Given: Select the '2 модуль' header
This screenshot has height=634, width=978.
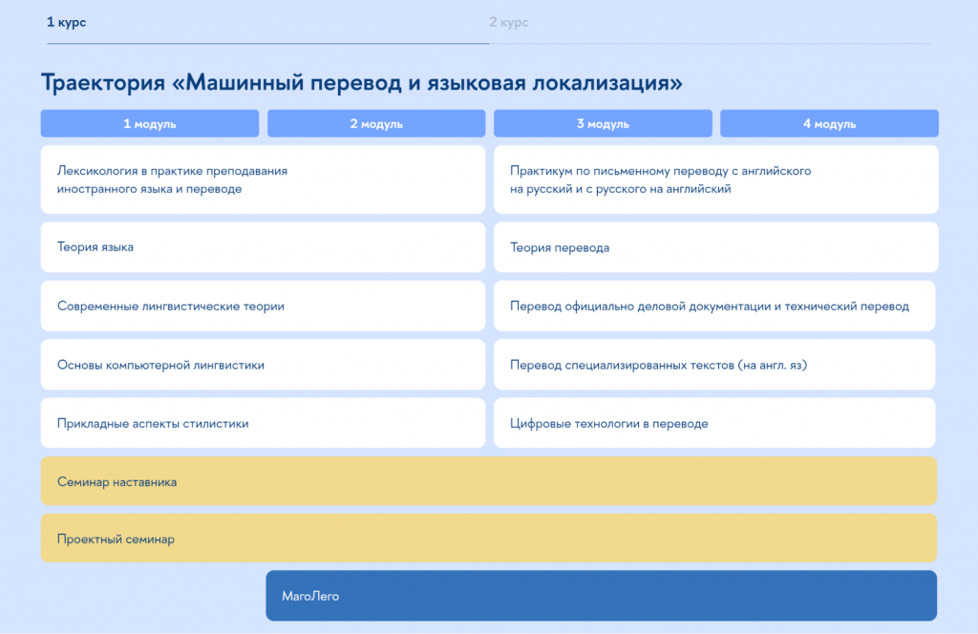Looking at the screenshot, I should coord(376,123).
